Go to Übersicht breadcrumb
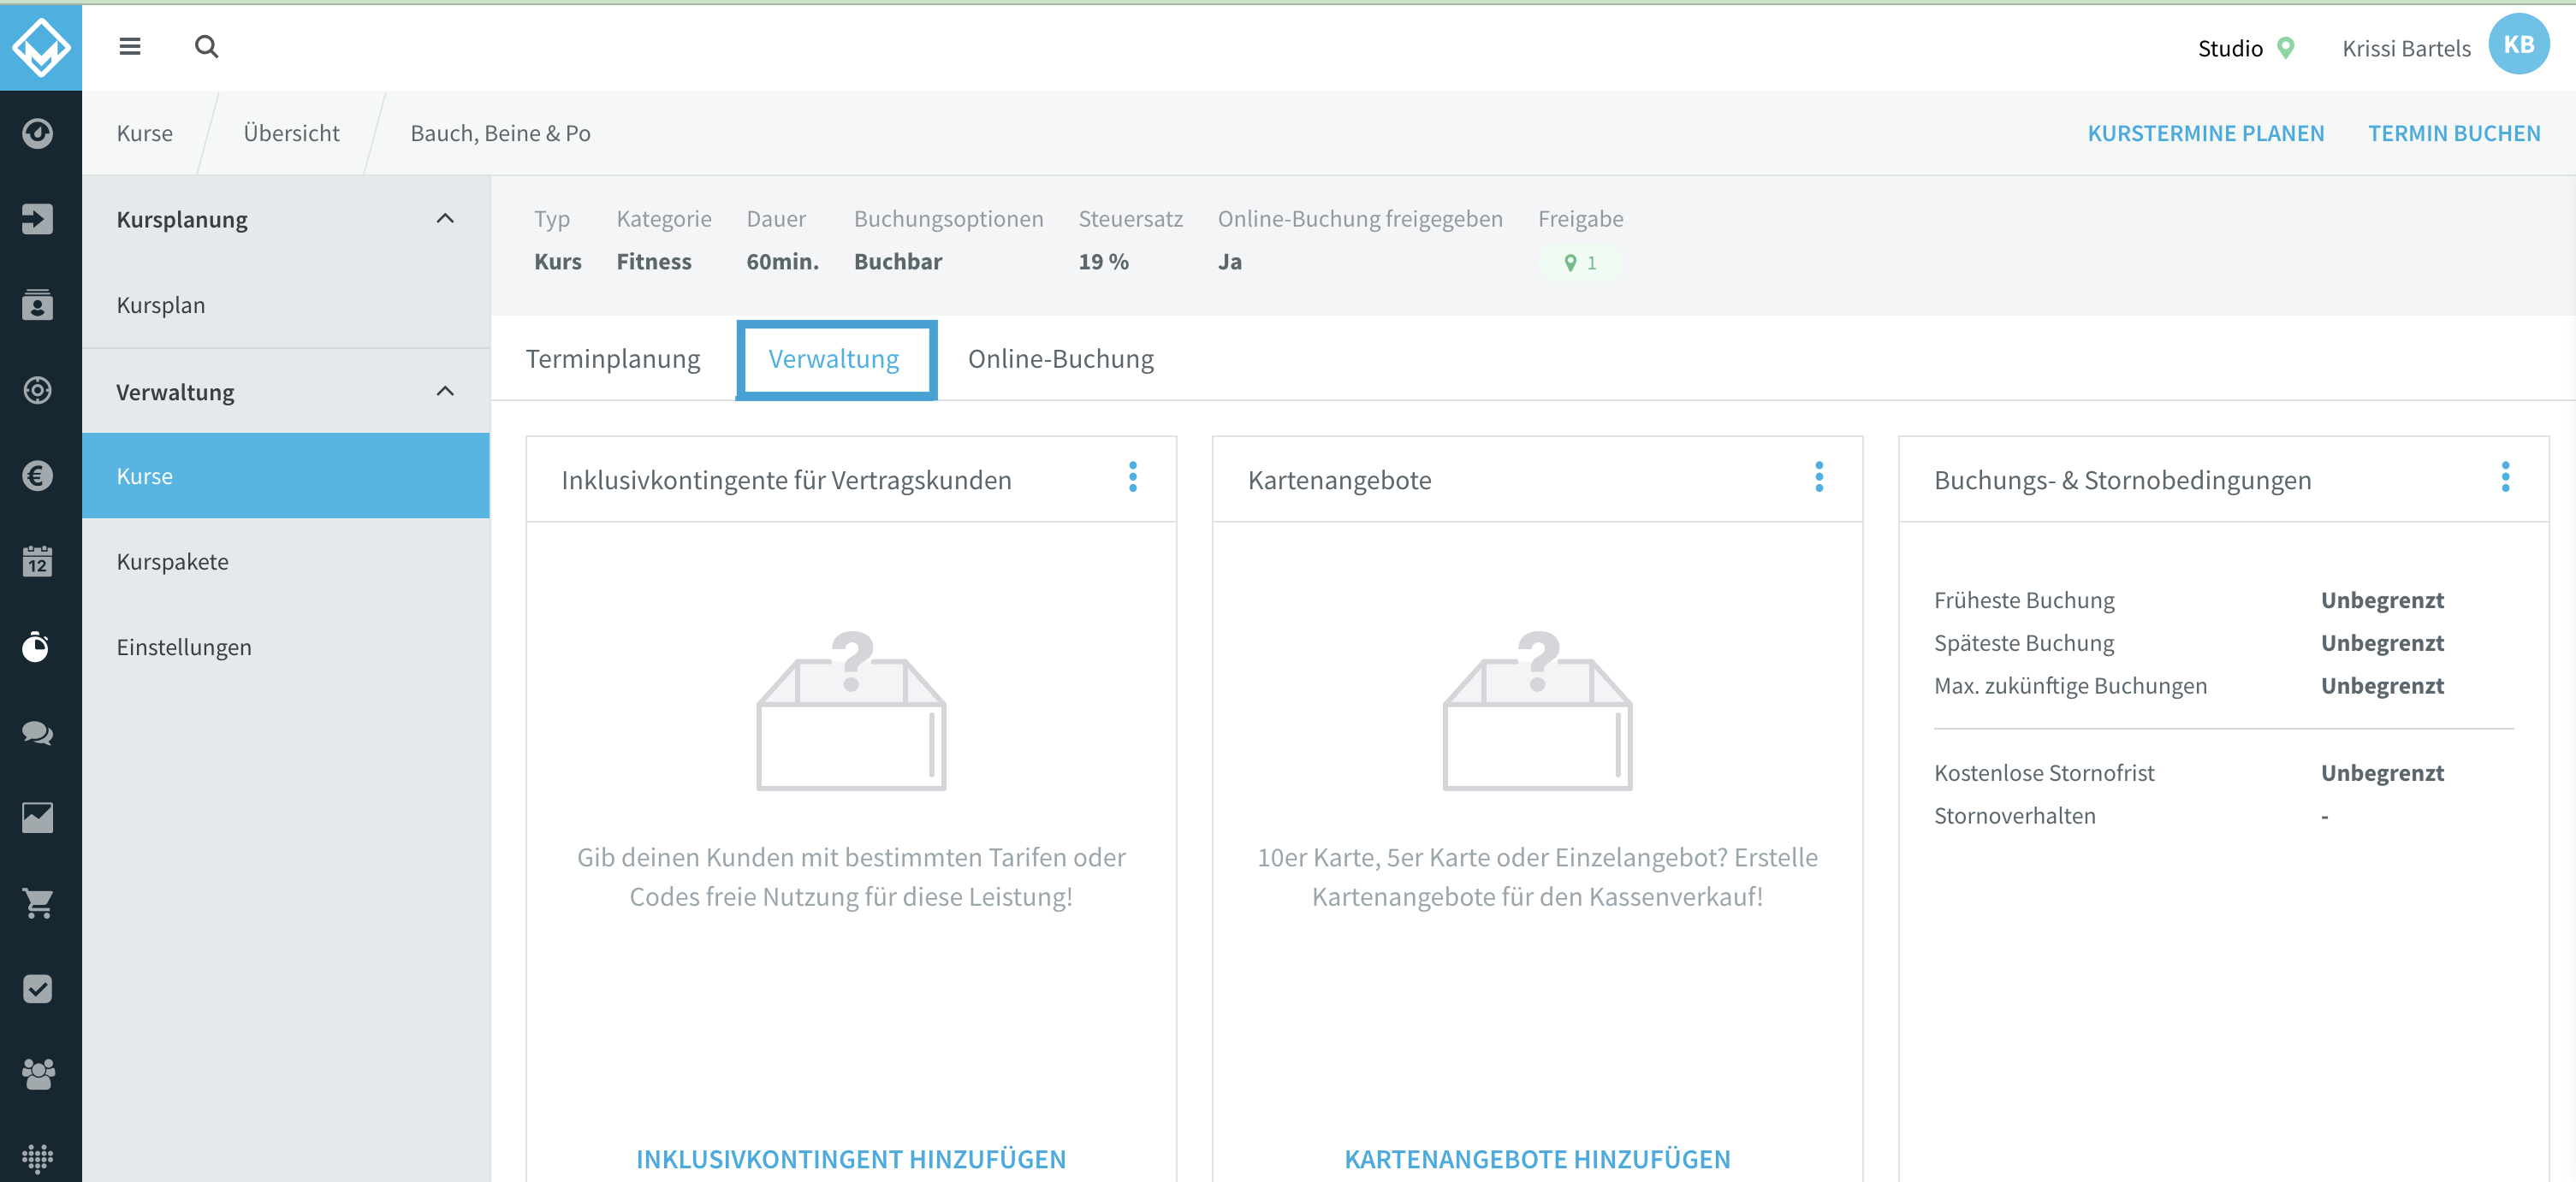The image size is (2576, 1182). (291, 133)
